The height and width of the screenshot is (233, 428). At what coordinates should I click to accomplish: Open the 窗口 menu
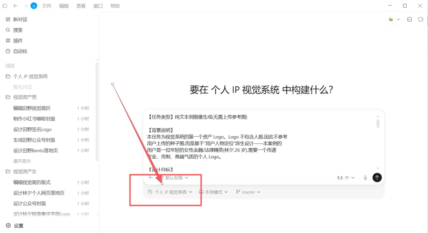click(98, 6)
